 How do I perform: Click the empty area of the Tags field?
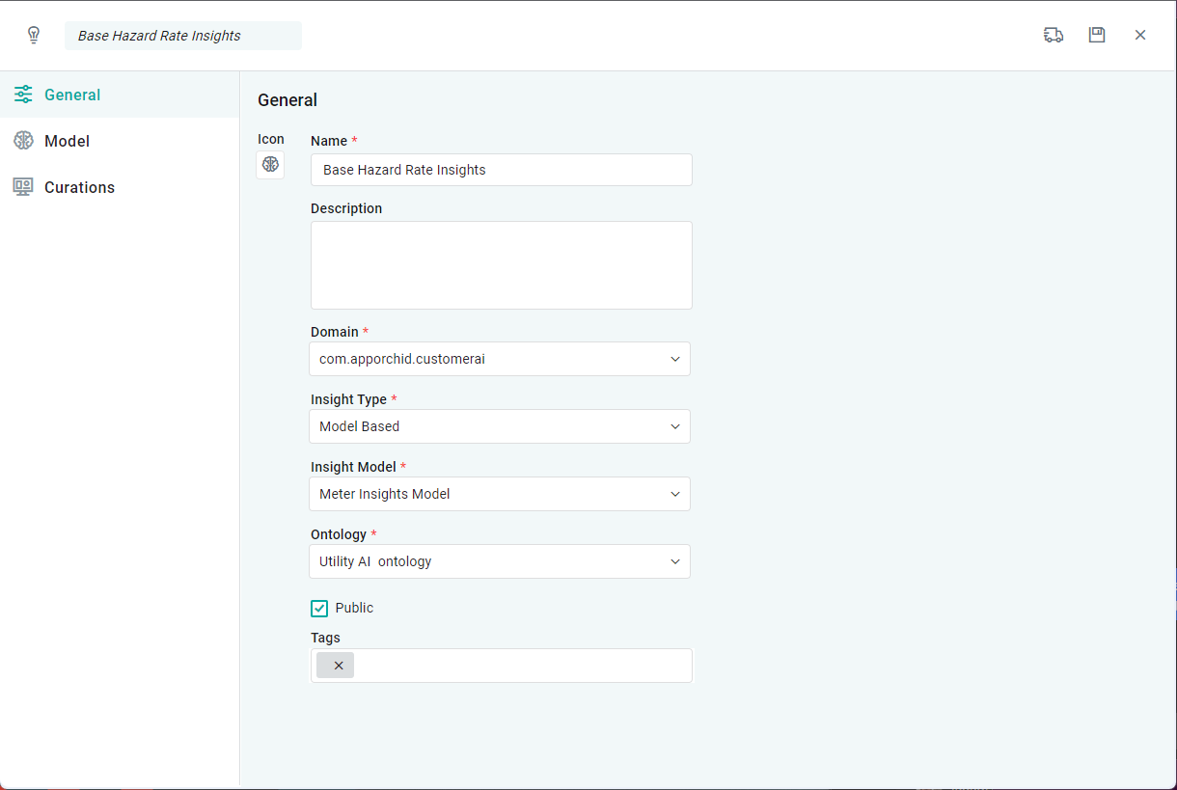[x=521, y=666]
